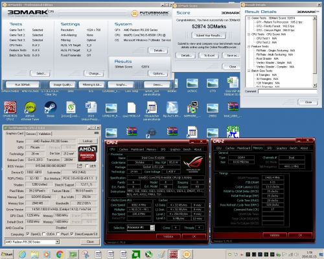The height and width of the screenshot is (259, 324).
Task: Click the GPU-Z screenshot camera icon
Action: pyautogui.click(x=97, y=133)
